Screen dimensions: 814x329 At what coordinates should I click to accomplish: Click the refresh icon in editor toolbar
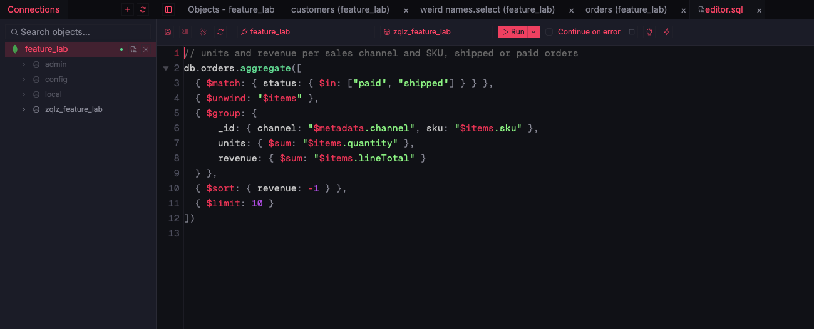(x=220, y=32)
